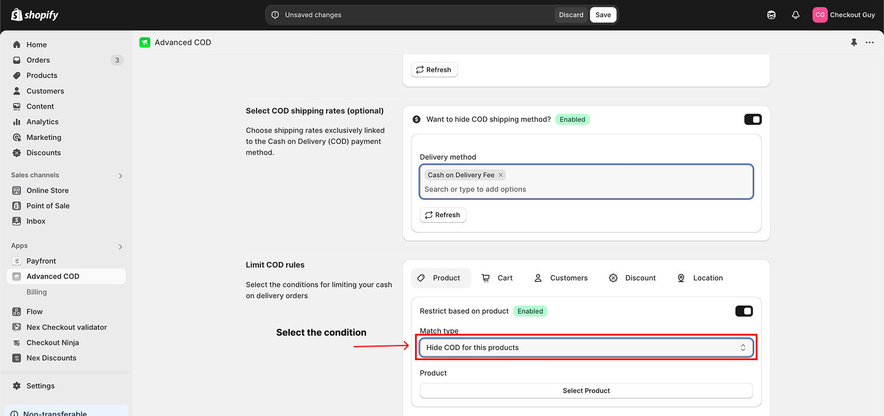Disable Restrict based on product toggle
The width and height of the screenshot is (884, 416).
744,311
